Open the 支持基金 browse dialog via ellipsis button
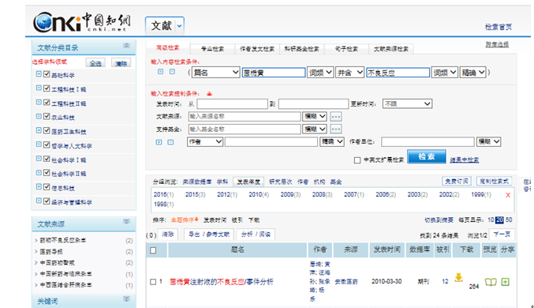The width and height of the screenshot is (534, 308). [x=336, y=129]
